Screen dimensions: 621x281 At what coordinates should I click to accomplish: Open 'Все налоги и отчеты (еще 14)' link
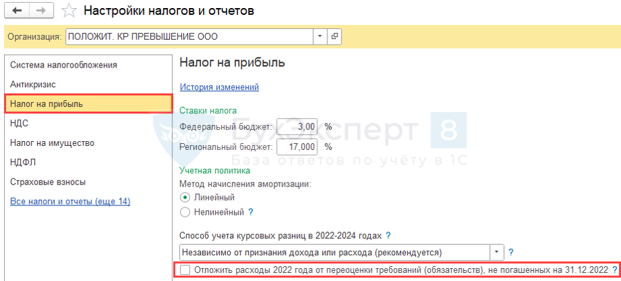pos(70,201)
